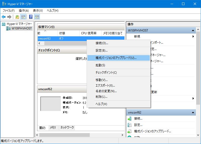Open the ファイル(F) menu
This screenshot has height=144, width=201.
point(9,11)
